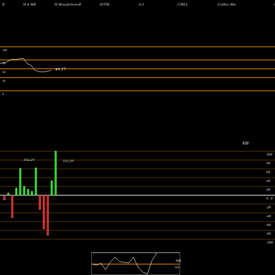Click the '(Caliber Min' header text

[227, 4]
